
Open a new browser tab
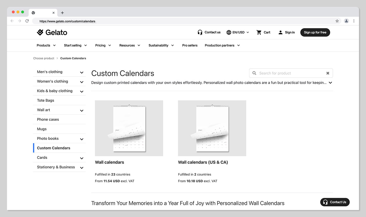(x=62, y=13)
